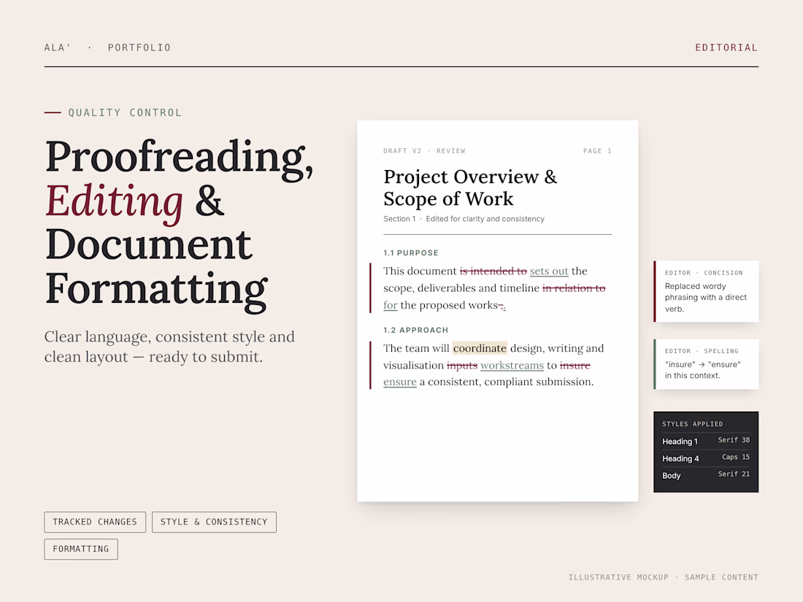This screenshot has height=602, width=803.
Task: Select the EDITORIAL header item
Action: click(726, 47)
